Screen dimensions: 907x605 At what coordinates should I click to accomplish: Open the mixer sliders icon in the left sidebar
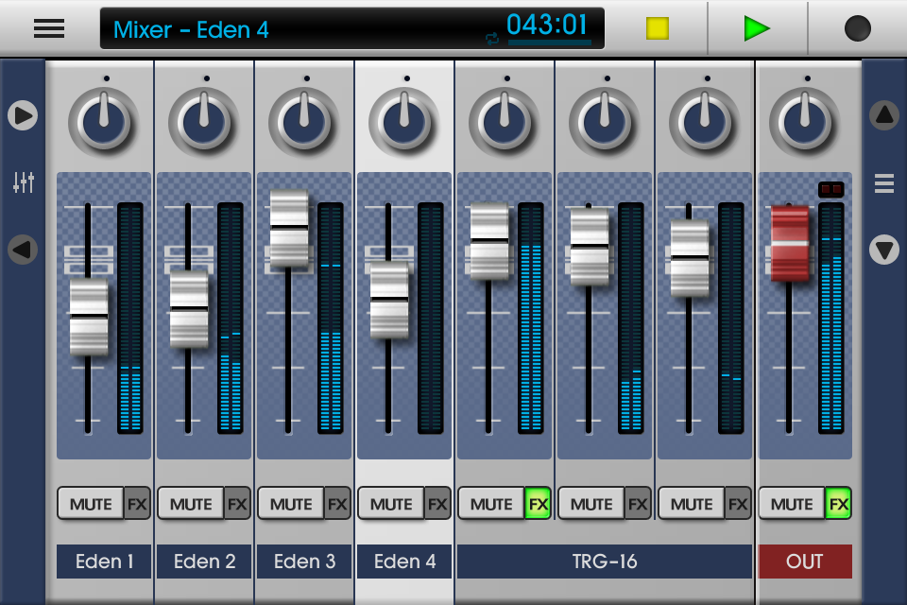tap(23, 182)
